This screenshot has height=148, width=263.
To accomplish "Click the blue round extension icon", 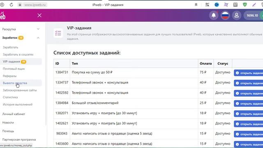I will [217, 5].
